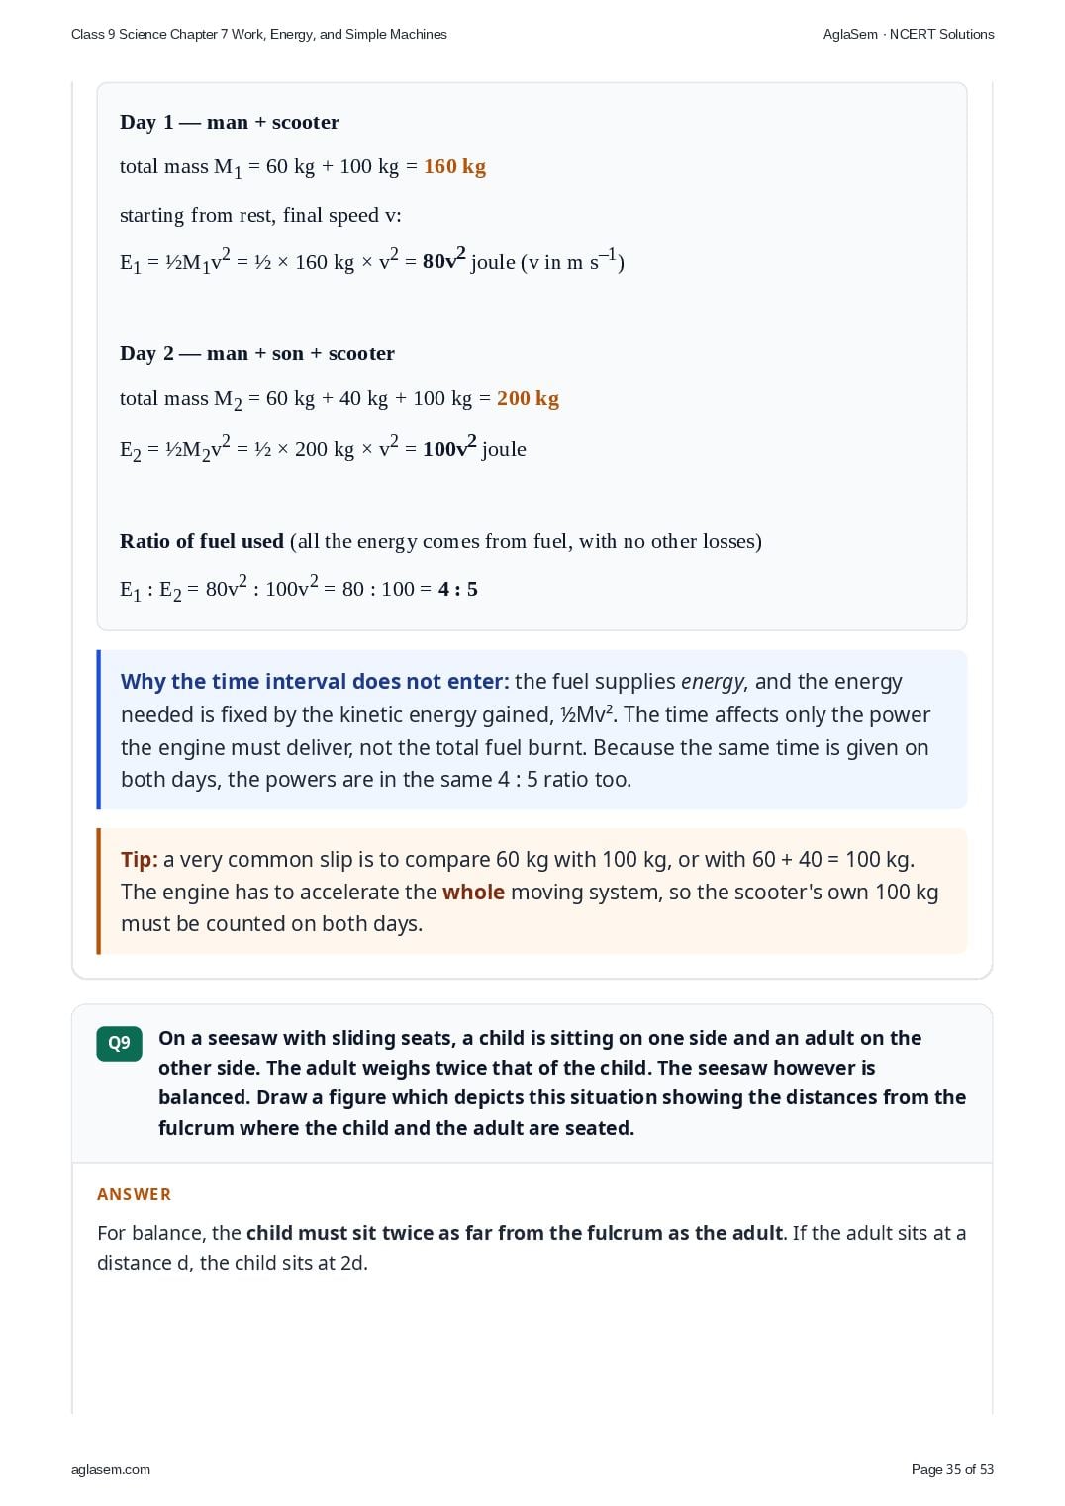Click the AglaSem NCERT Solutions header text
This screenshot has width=1065, height=1506.
pos(909,34)
